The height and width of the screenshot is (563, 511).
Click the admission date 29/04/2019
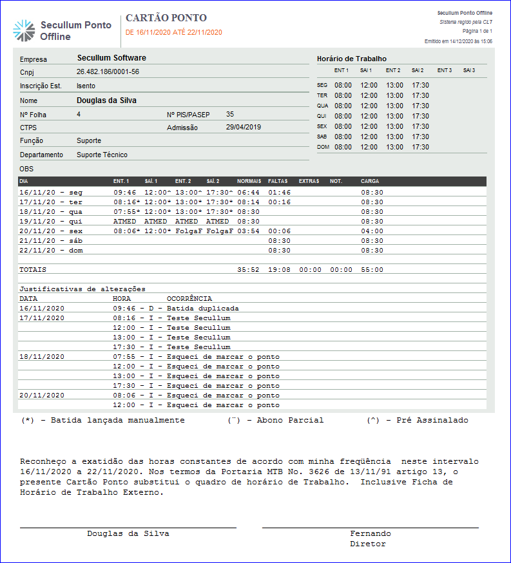coord(243,128)
